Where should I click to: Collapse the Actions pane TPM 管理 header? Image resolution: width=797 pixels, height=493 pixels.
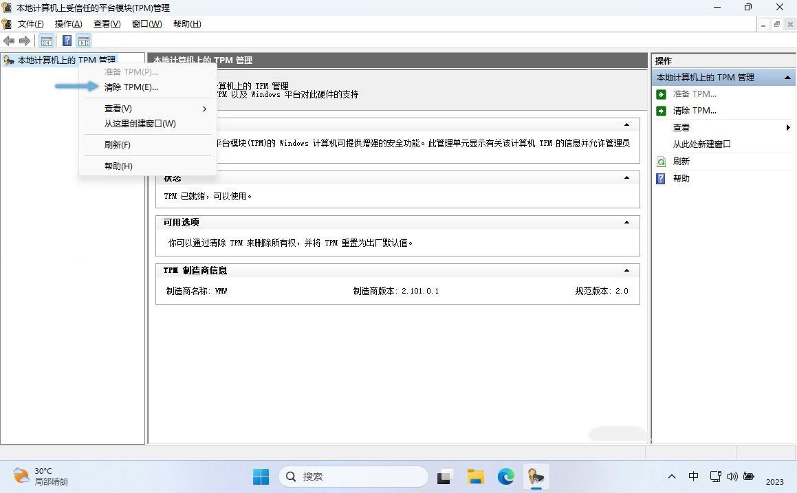click(787, 78)
